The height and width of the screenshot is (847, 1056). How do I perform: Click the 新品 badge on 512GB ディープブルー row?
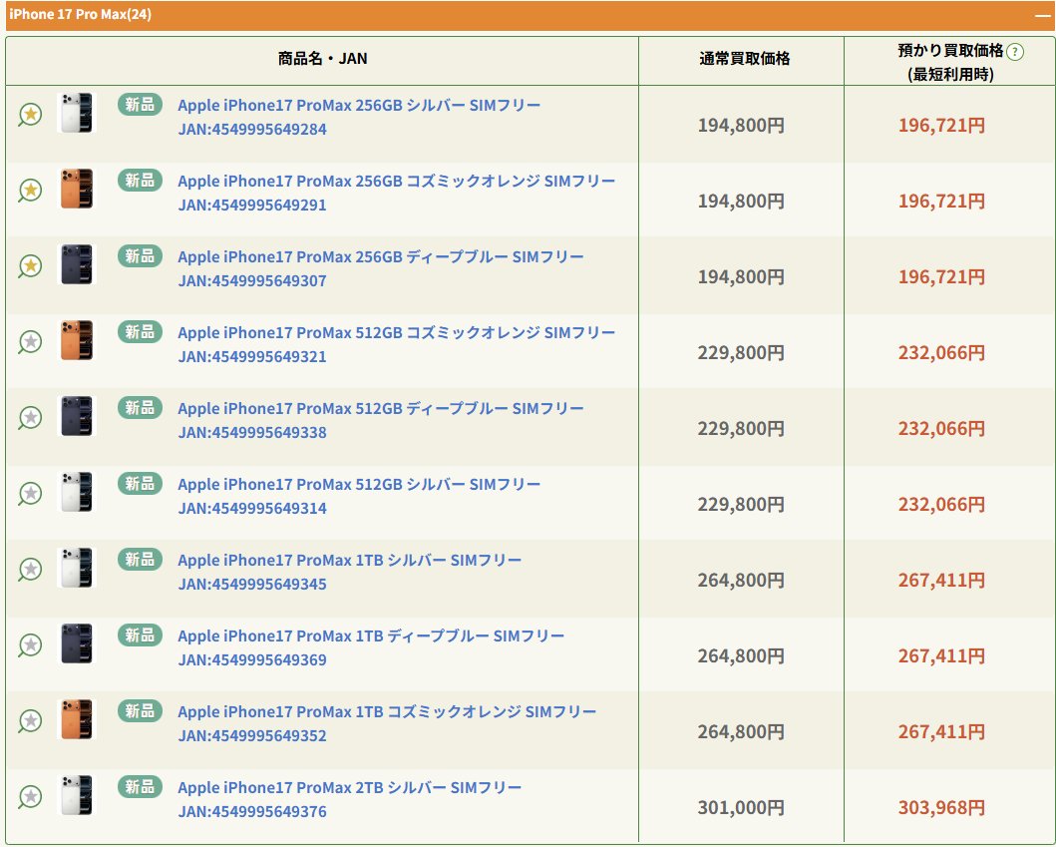pyautogui.click(x=140, y=408)
